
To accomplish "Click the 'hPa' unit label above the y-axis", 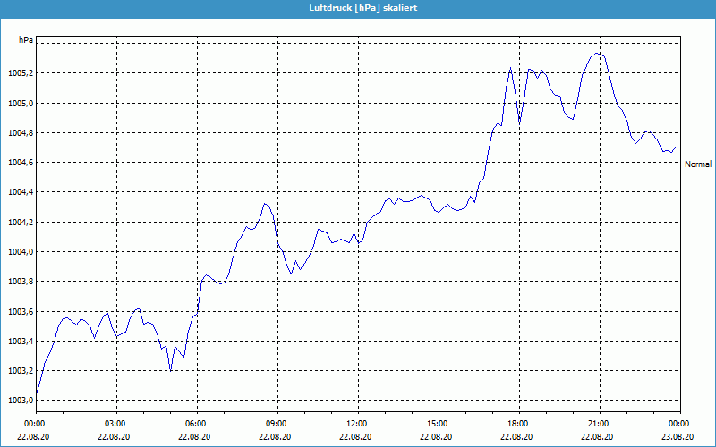I will [26, 40].
